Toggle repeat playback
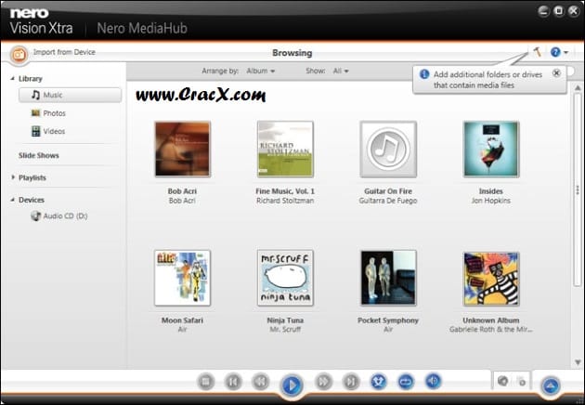This screenshot has height=405, width=585. (406, 382)
